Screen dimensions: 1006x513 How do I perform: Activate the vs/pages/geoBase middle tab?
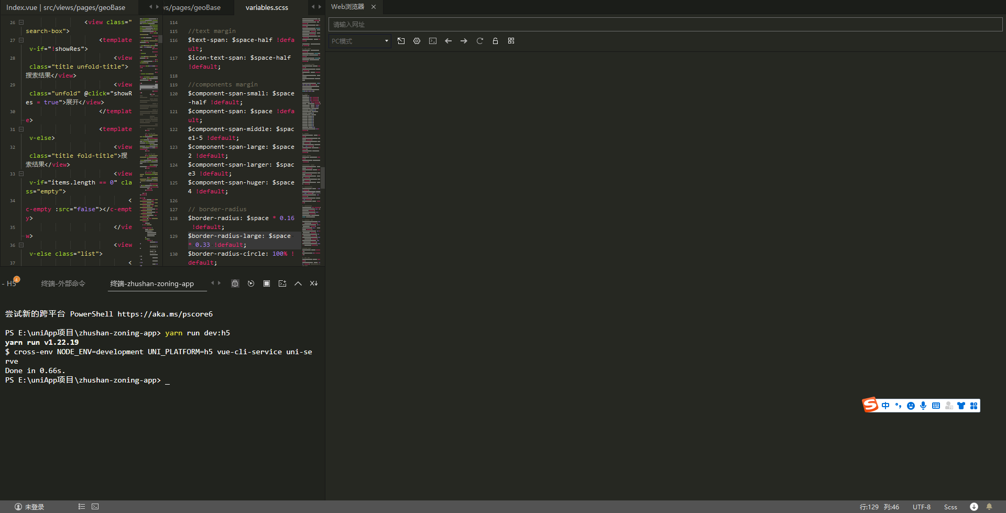point(192,7)
